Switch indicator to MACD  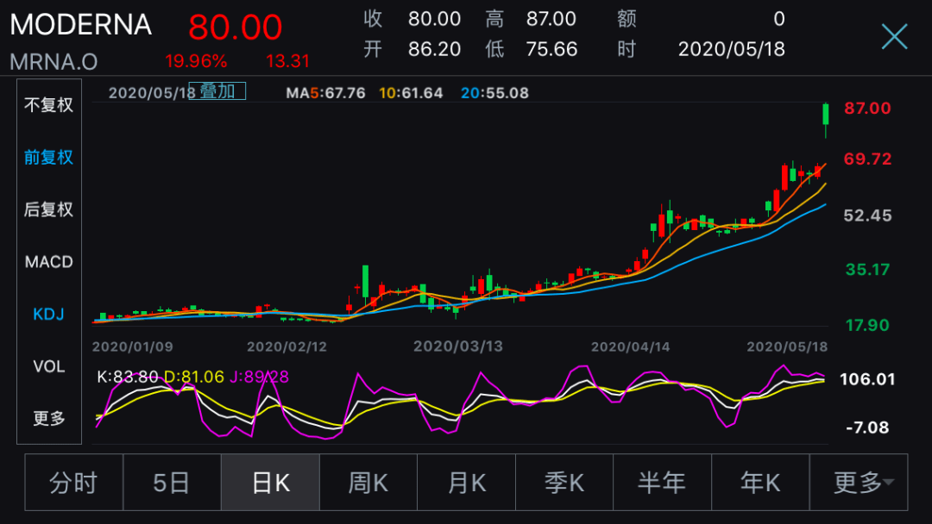(x=48, y=262)
